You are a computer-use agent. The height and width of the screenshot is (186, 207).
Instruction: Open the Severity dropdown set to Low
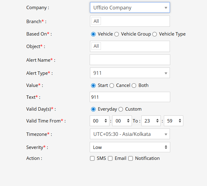pos(130,147)
